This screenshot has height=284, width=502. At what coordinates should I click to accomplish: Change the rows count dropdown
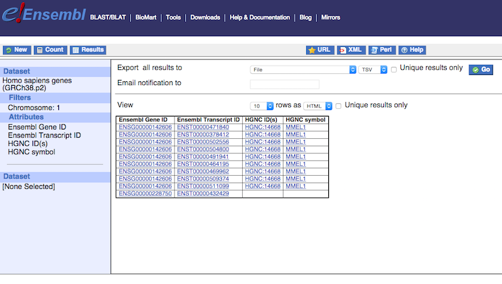[262, 106]
